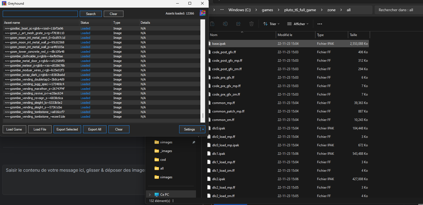Viewport: 423px width, 205px height.
Task: Click the breadcrumb chevron after Windows (C:)
Action: tap(256, 10)
